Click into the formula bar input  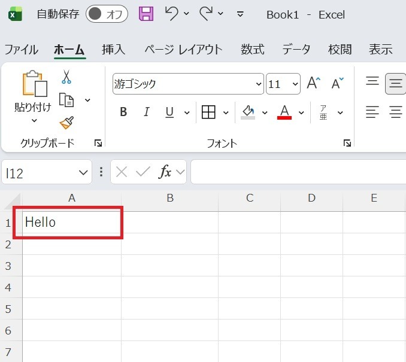pyautogui.click(x=298, y=172)
